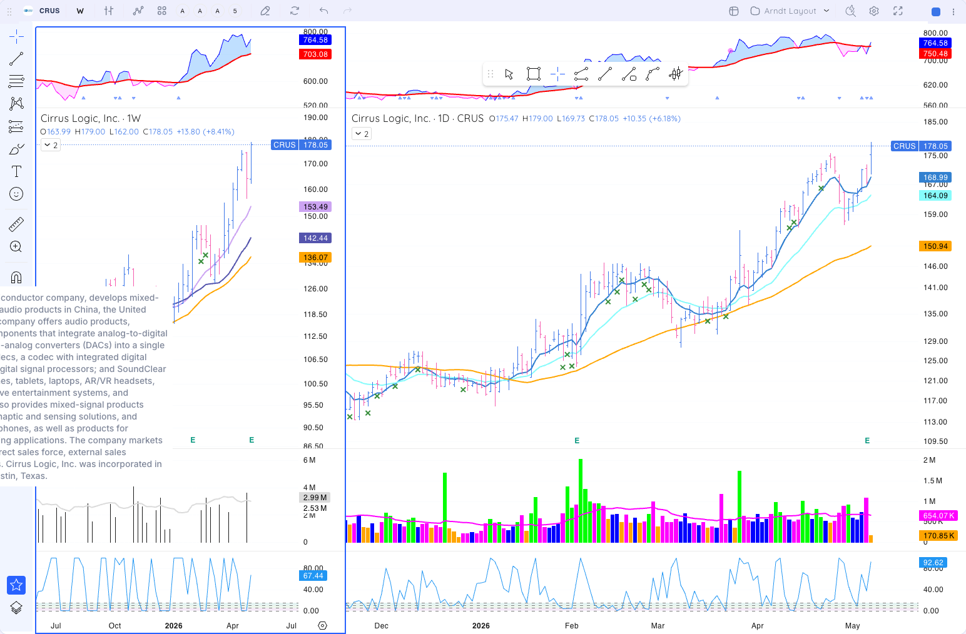Select the crosshair cursor in left sidebar
This screenshot has width=966, height=634.
[x=16, y=36]
